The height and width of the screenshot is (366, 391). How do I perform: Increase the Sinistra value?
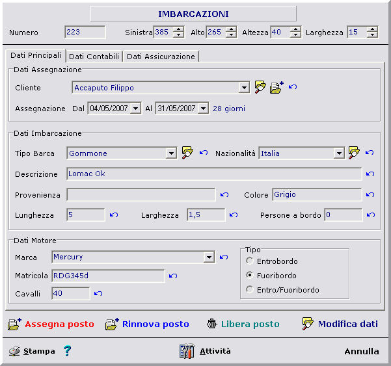pyautogui.click(x=178, y=29)
